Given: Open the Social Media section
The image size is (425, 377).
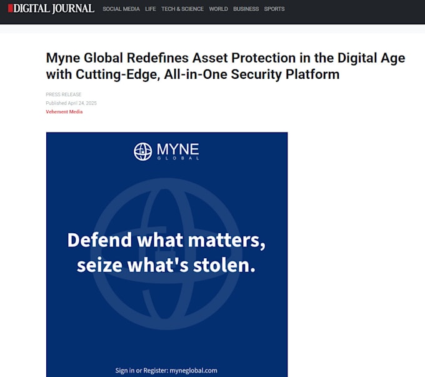Looking at the screenshot, I should 121,9.
